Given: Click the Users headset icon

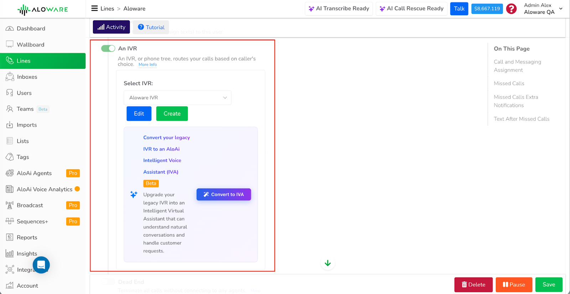Looking at the screenshot, I should point(10,93).
